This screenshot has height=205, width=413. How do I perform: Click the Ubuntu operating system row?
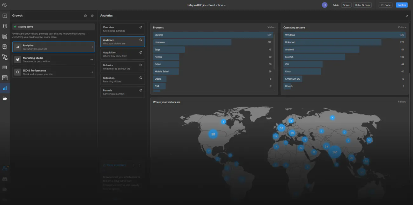(345, 86)
